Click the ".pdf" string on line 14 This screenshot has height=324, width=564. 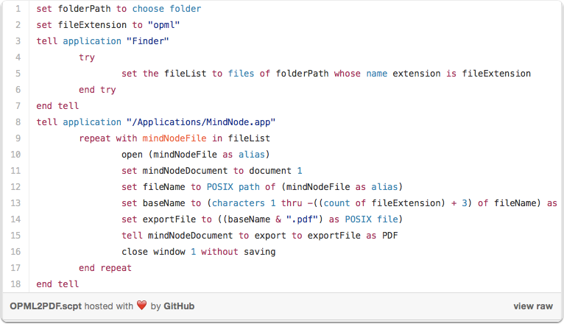[302, 219]
